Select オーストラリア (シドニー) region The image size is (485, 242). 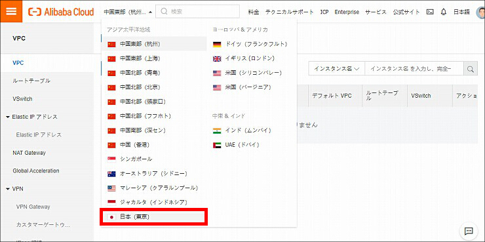click(154, 174)
